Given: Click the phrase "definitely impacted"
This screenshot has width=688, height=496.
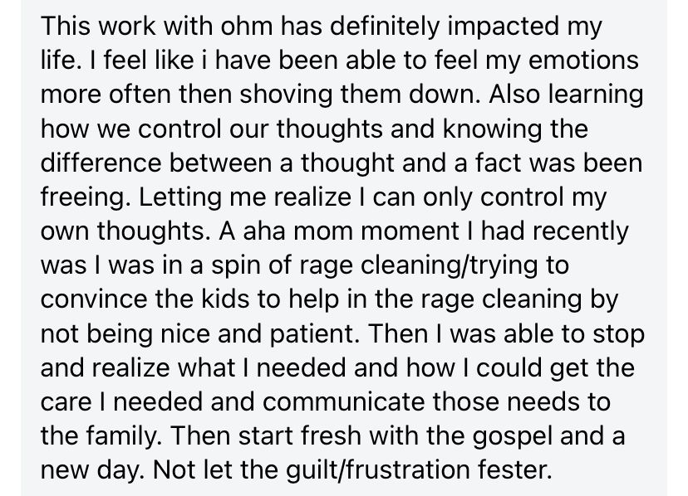Looking at the screenshot, I should (445, 27).
